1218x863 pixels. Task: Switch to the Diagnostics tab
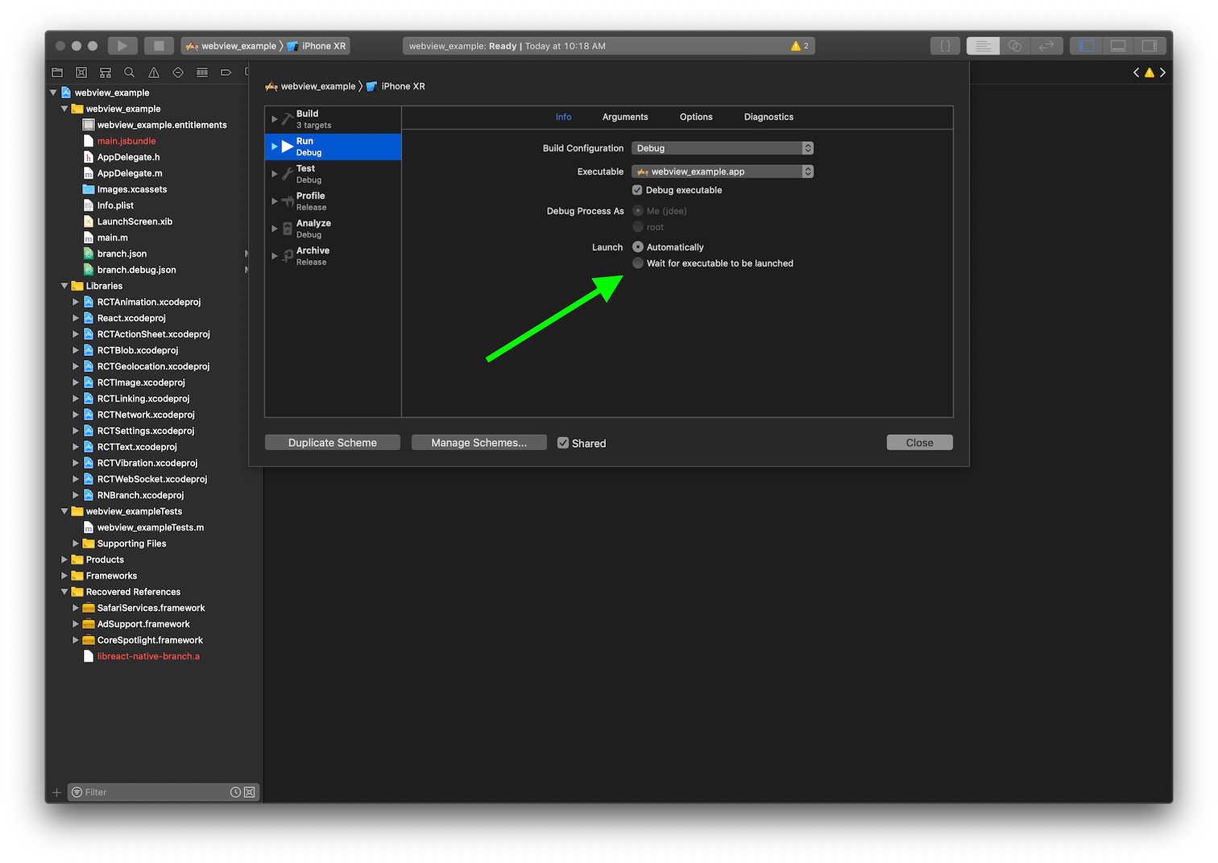coord(768,117)
